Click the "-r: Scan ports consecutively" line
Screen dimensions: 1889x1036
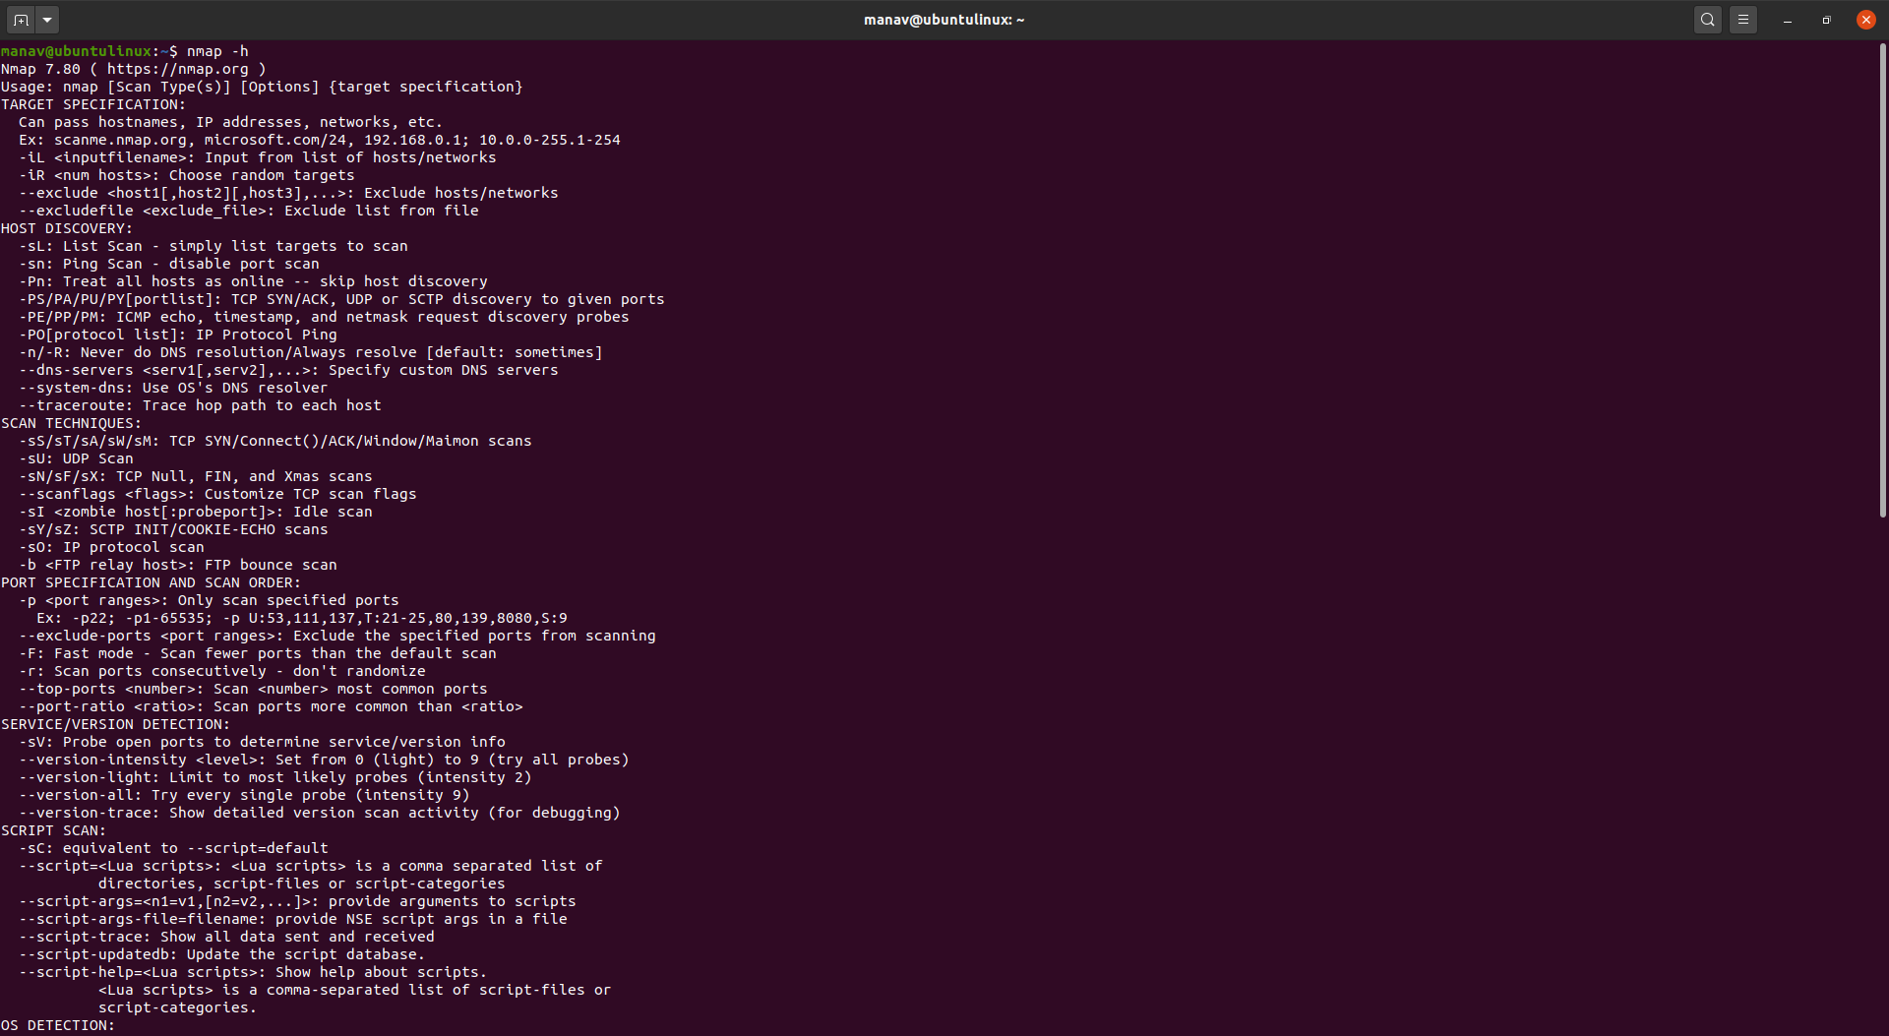[222, 671]
